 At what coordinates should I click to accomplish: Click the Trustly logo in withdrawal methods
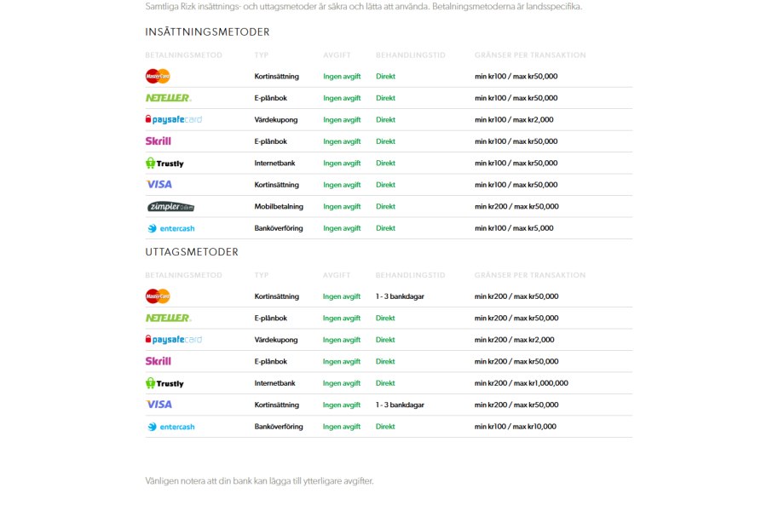(x=164, y=383)
